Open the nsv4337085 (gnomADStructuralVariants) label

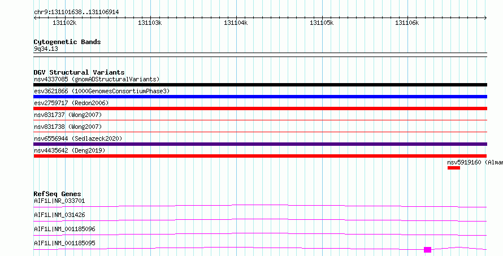tap(97, 79)
